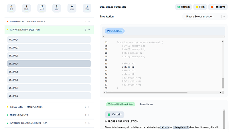Expand Array Length Manipulation group

(x=49, y=107)
